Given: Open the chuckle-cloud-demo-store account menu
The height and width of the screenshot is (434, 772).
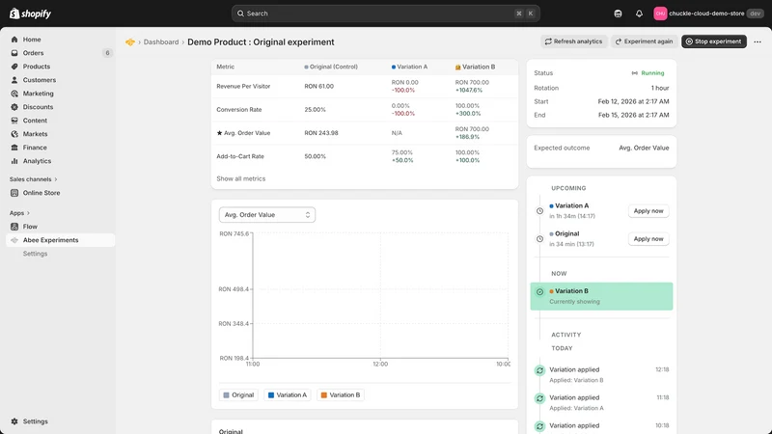Looking at the screenshot, I should [x=708, y=14].
